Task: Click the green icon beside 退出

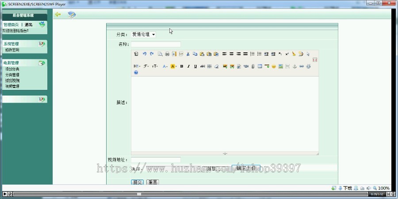Action: tap(42, 24)
